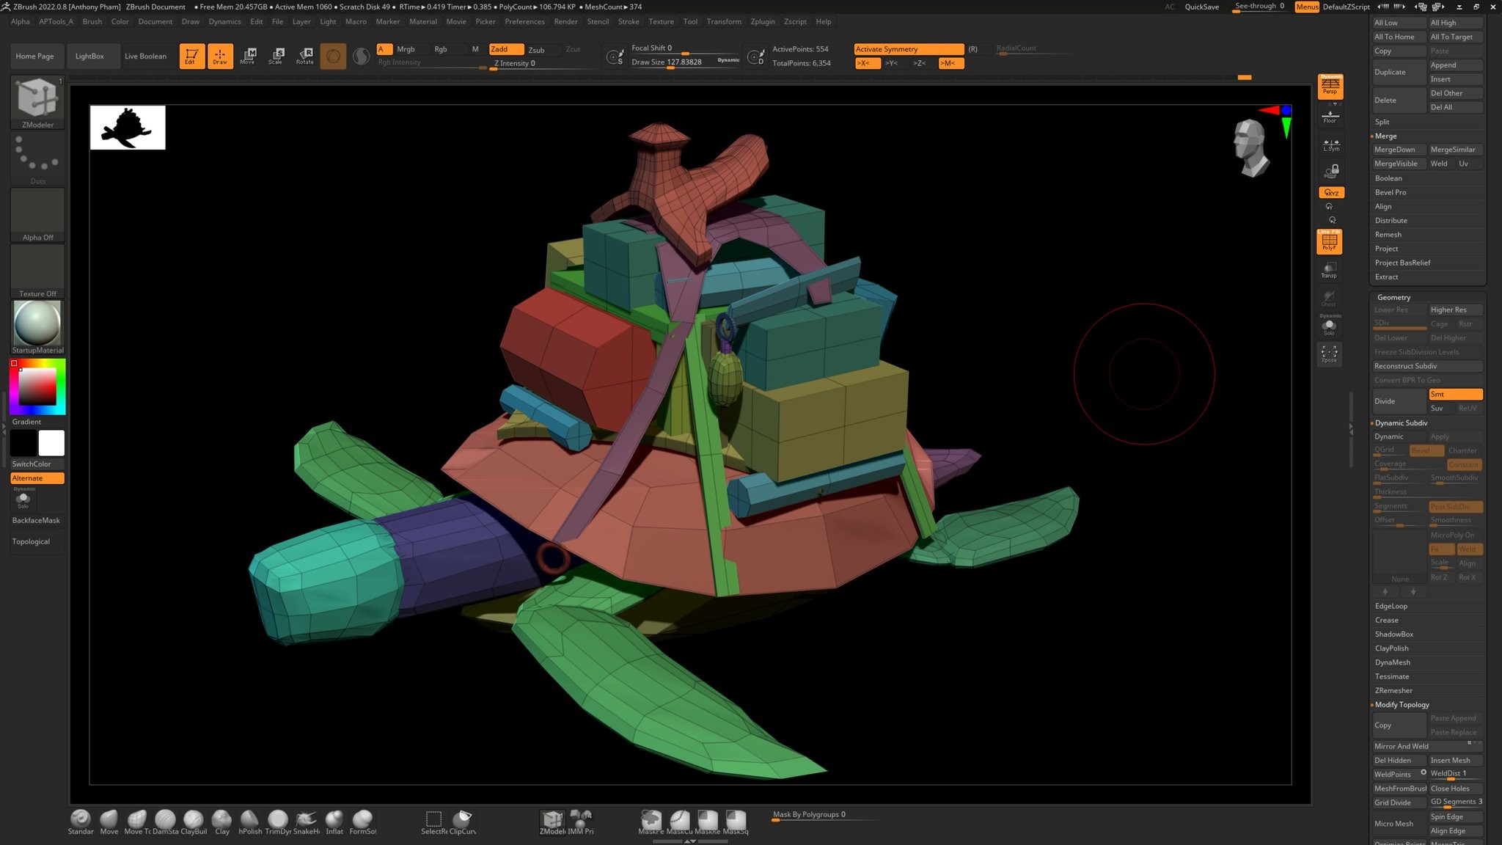Toggle Dynamic Persp perspective view
Viewport: 1502px width, 845px height.
click(x=1330, y=86)
